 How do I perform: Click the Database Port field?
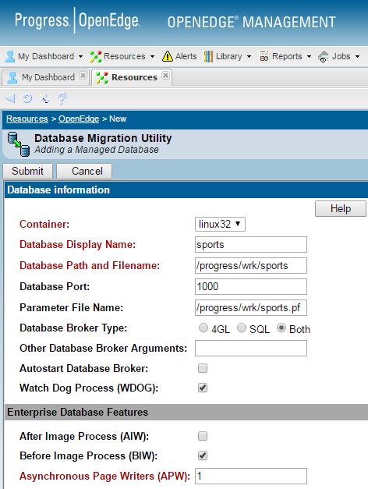(251, 286)
